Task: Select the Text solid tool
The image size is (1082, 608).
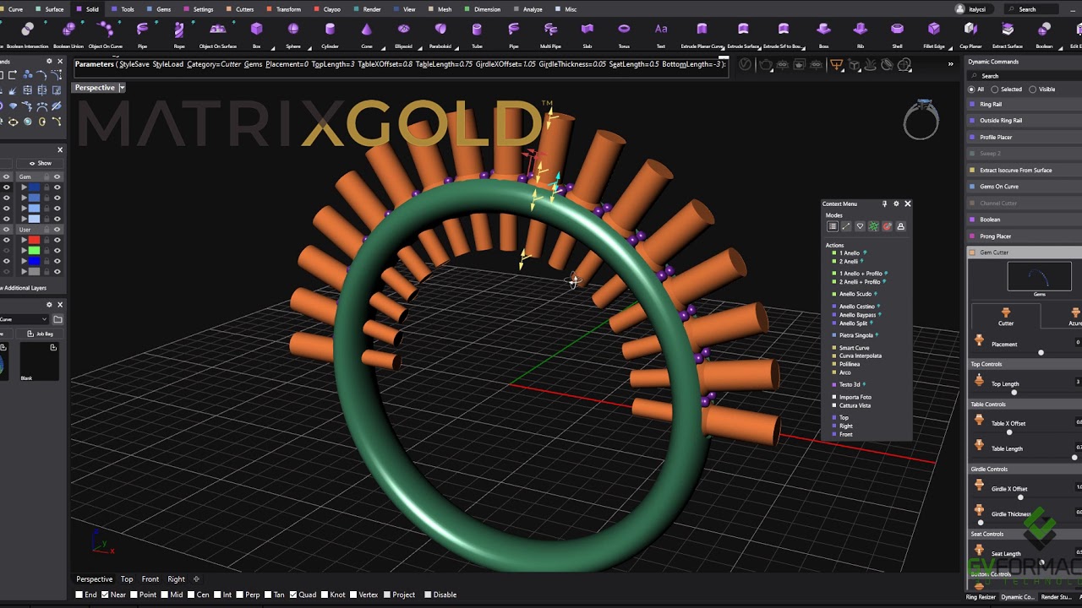Action: (661, 35)
